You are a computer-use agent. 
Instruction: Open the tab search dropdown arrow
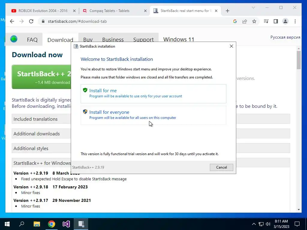pyautogui.click(x=253, y=7)
